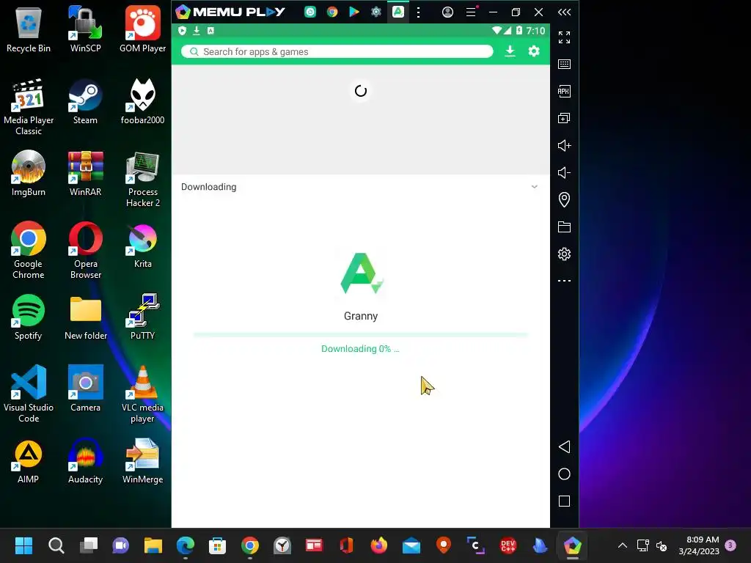Tap the Granny app logo

click(x=361, y=273)
